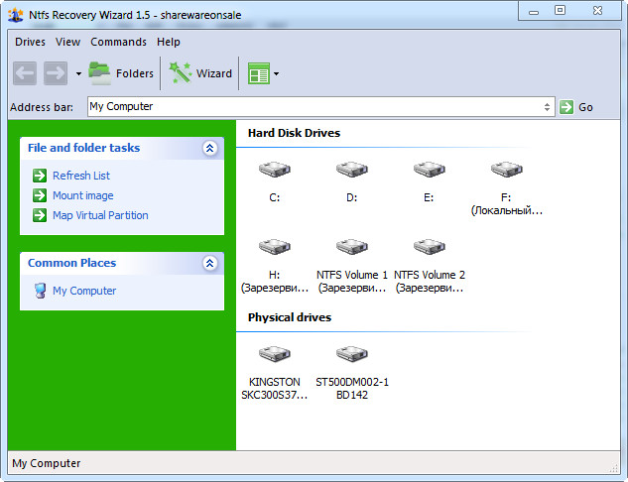Open the navigation history dropdown arrow

point(78,73)
